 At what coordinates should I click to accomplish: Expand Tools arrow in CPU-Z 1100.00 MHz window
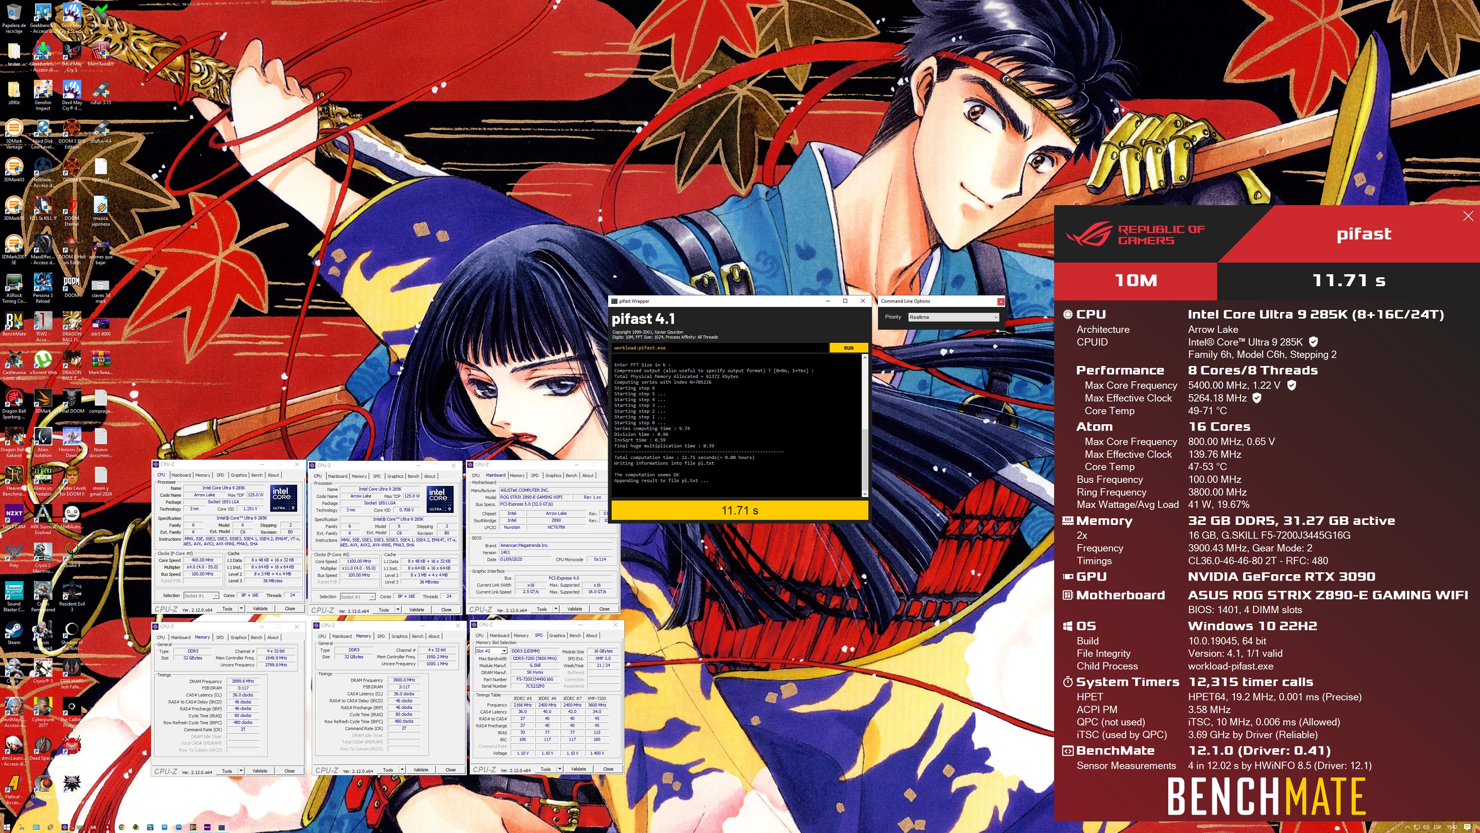pos(397,609)
